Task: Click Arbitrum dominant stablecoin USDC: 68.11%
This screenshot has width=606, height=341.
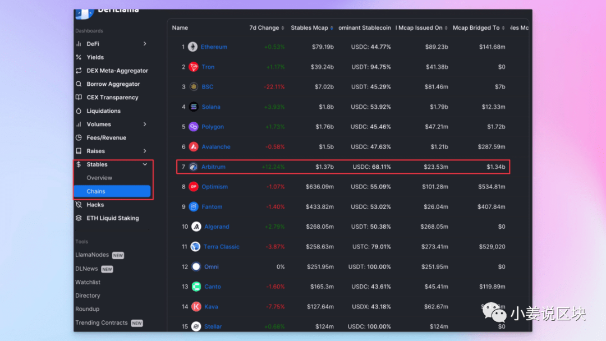Action: pos(371,167)
